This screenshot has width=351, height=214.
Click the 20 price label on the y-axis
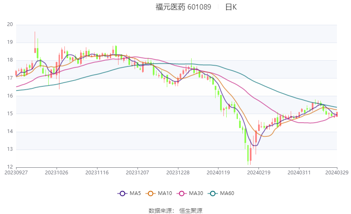(10, 25)
